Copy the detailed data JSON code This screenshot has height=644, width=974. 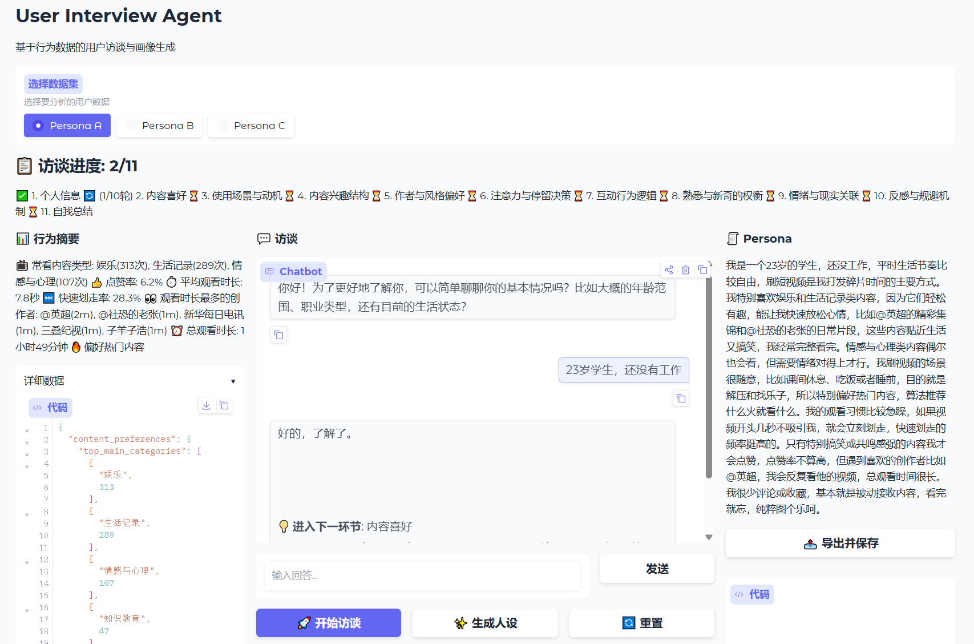point(224,405)
